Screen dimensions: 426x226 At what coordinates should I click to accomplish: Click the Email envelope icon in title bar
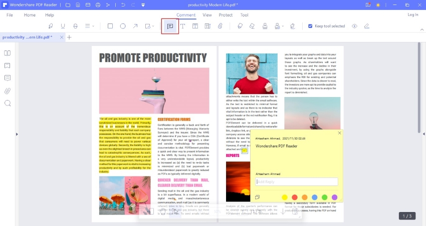click(88, 5)
